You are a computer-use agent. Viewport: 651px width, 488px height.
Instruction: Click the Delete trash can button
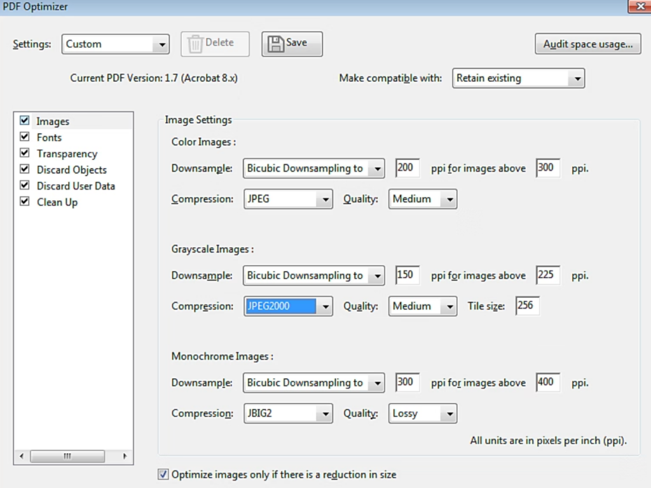tap(215, 44)
